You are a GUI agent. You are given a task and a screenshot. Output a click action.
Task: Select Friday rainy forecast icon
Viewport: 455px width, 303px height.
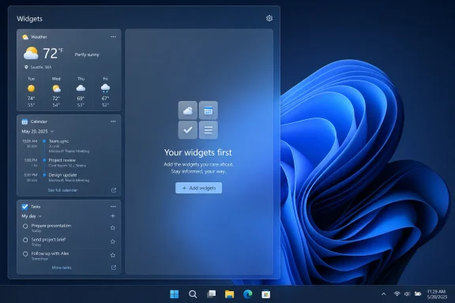[105, 88]
